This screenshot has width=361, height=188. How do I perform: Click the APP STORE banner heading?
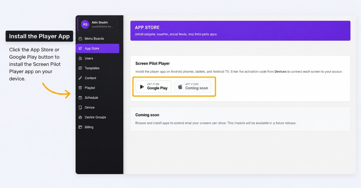point(147,27)
